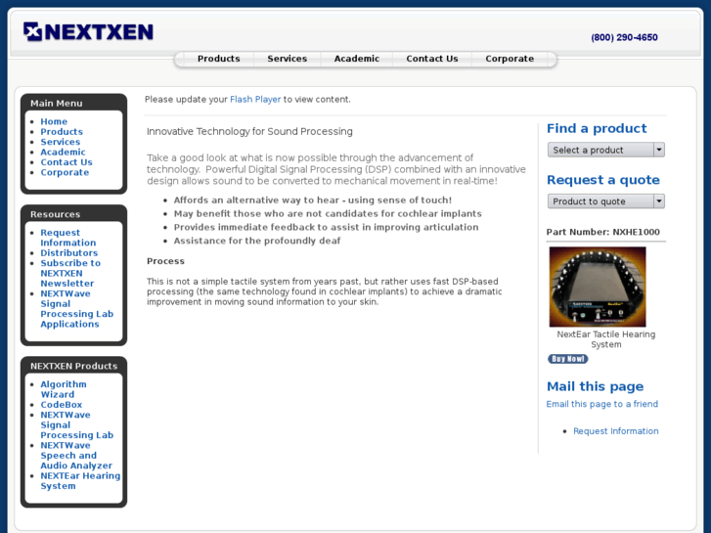The width and height of the screenshot is (711, 533).
Task: Open the Algorithm Wizard product link
Action: click(63, 389)
